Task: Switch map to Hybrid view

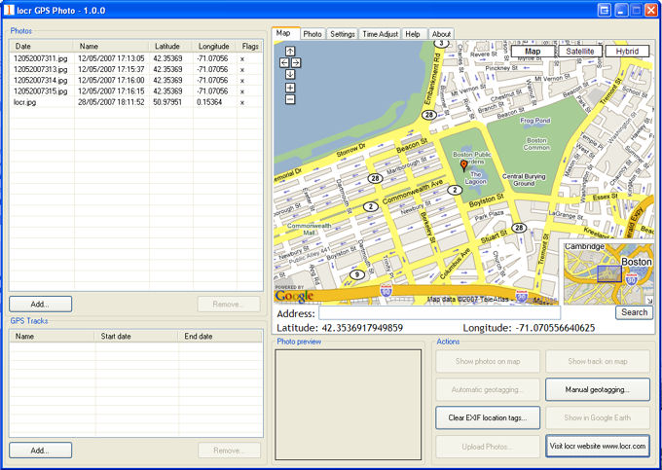Action: (627, 52)
